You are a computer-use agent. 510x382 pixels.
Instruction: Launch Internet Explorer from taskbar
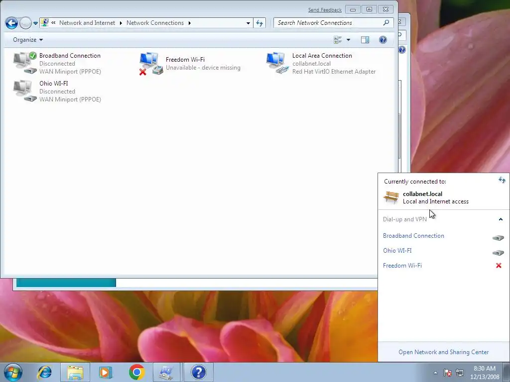(x=44, y=372)
